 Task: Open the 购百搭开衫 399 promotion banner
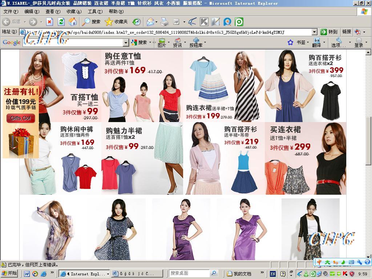click(306, 86)
